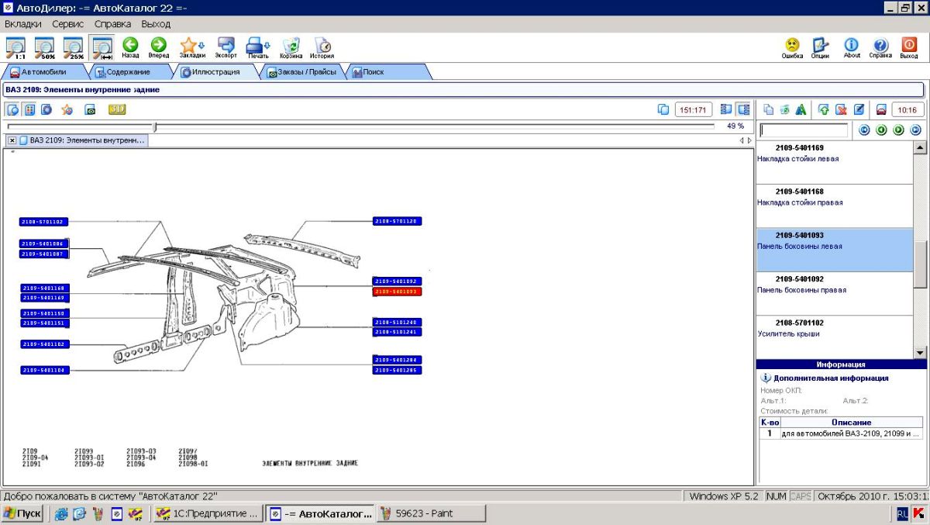Jump to first part with blue button

click(865, 130)
